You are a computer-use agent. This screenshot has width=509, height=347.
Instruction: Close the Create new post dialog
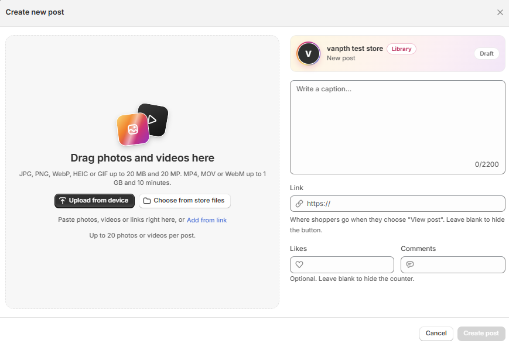pos(500,12)
